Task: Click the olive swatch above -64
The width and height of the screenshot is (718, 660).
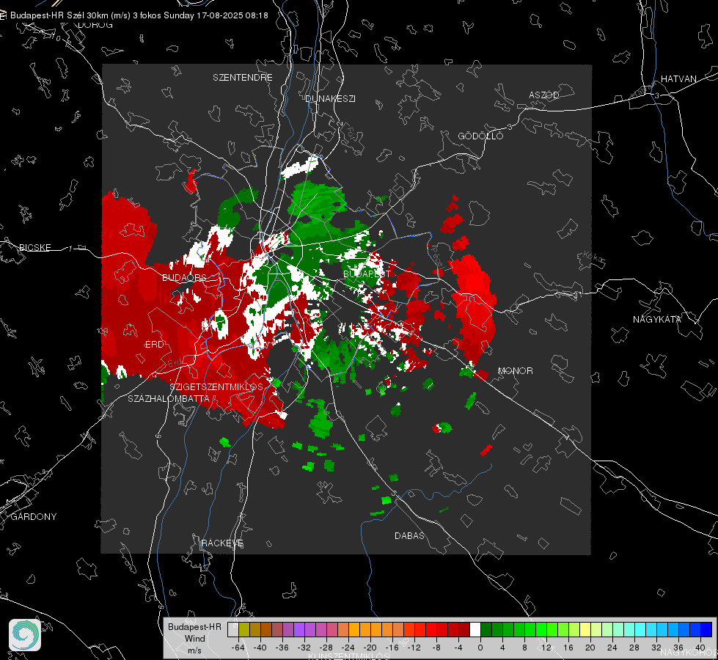Action: 244,629
